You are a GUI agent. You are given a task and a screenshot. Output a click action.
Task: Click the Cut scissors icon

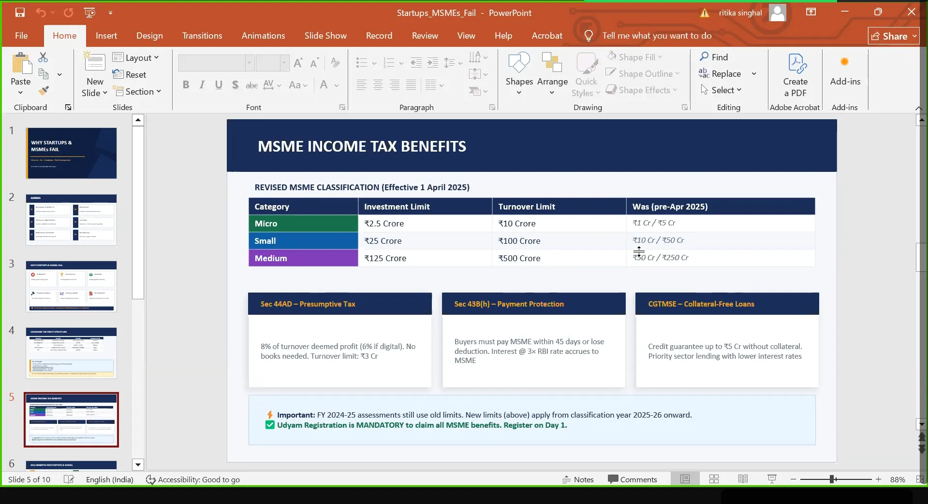coord(43,57)
